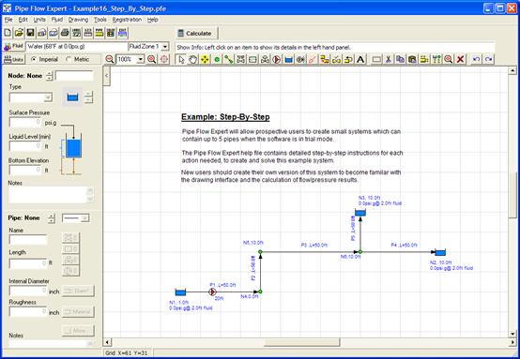The width and height of the screenshot is (520, 359).
Task: Click the N1 tank on drawing
Action: pos(181,292)
